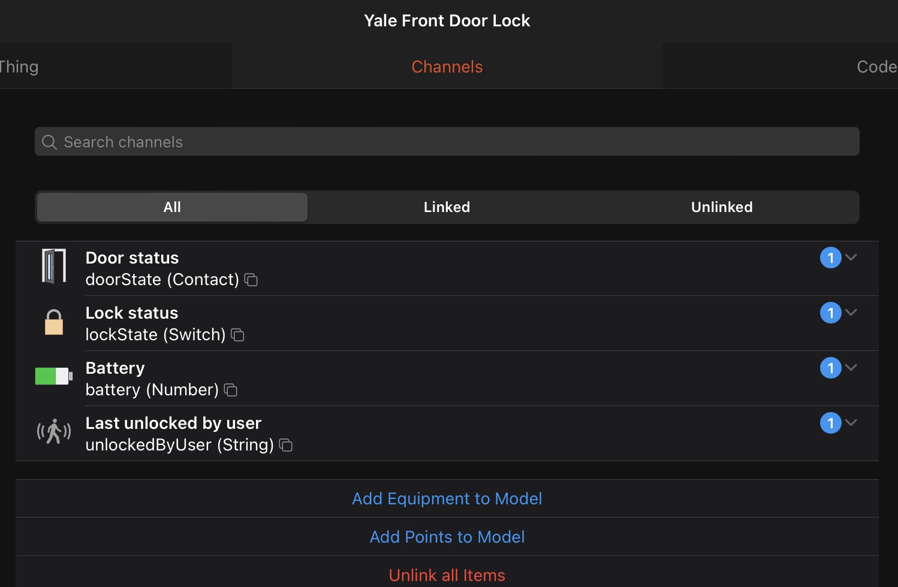Copy the unlockedByUser channel ID
This screenshot has height=587, width=898.
(286, 445)
